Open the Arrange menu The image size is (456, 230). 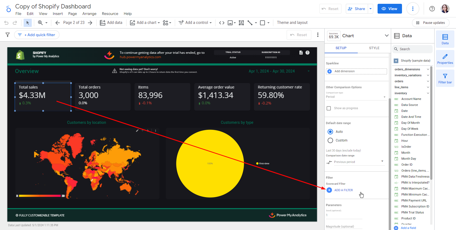[89, 14]
